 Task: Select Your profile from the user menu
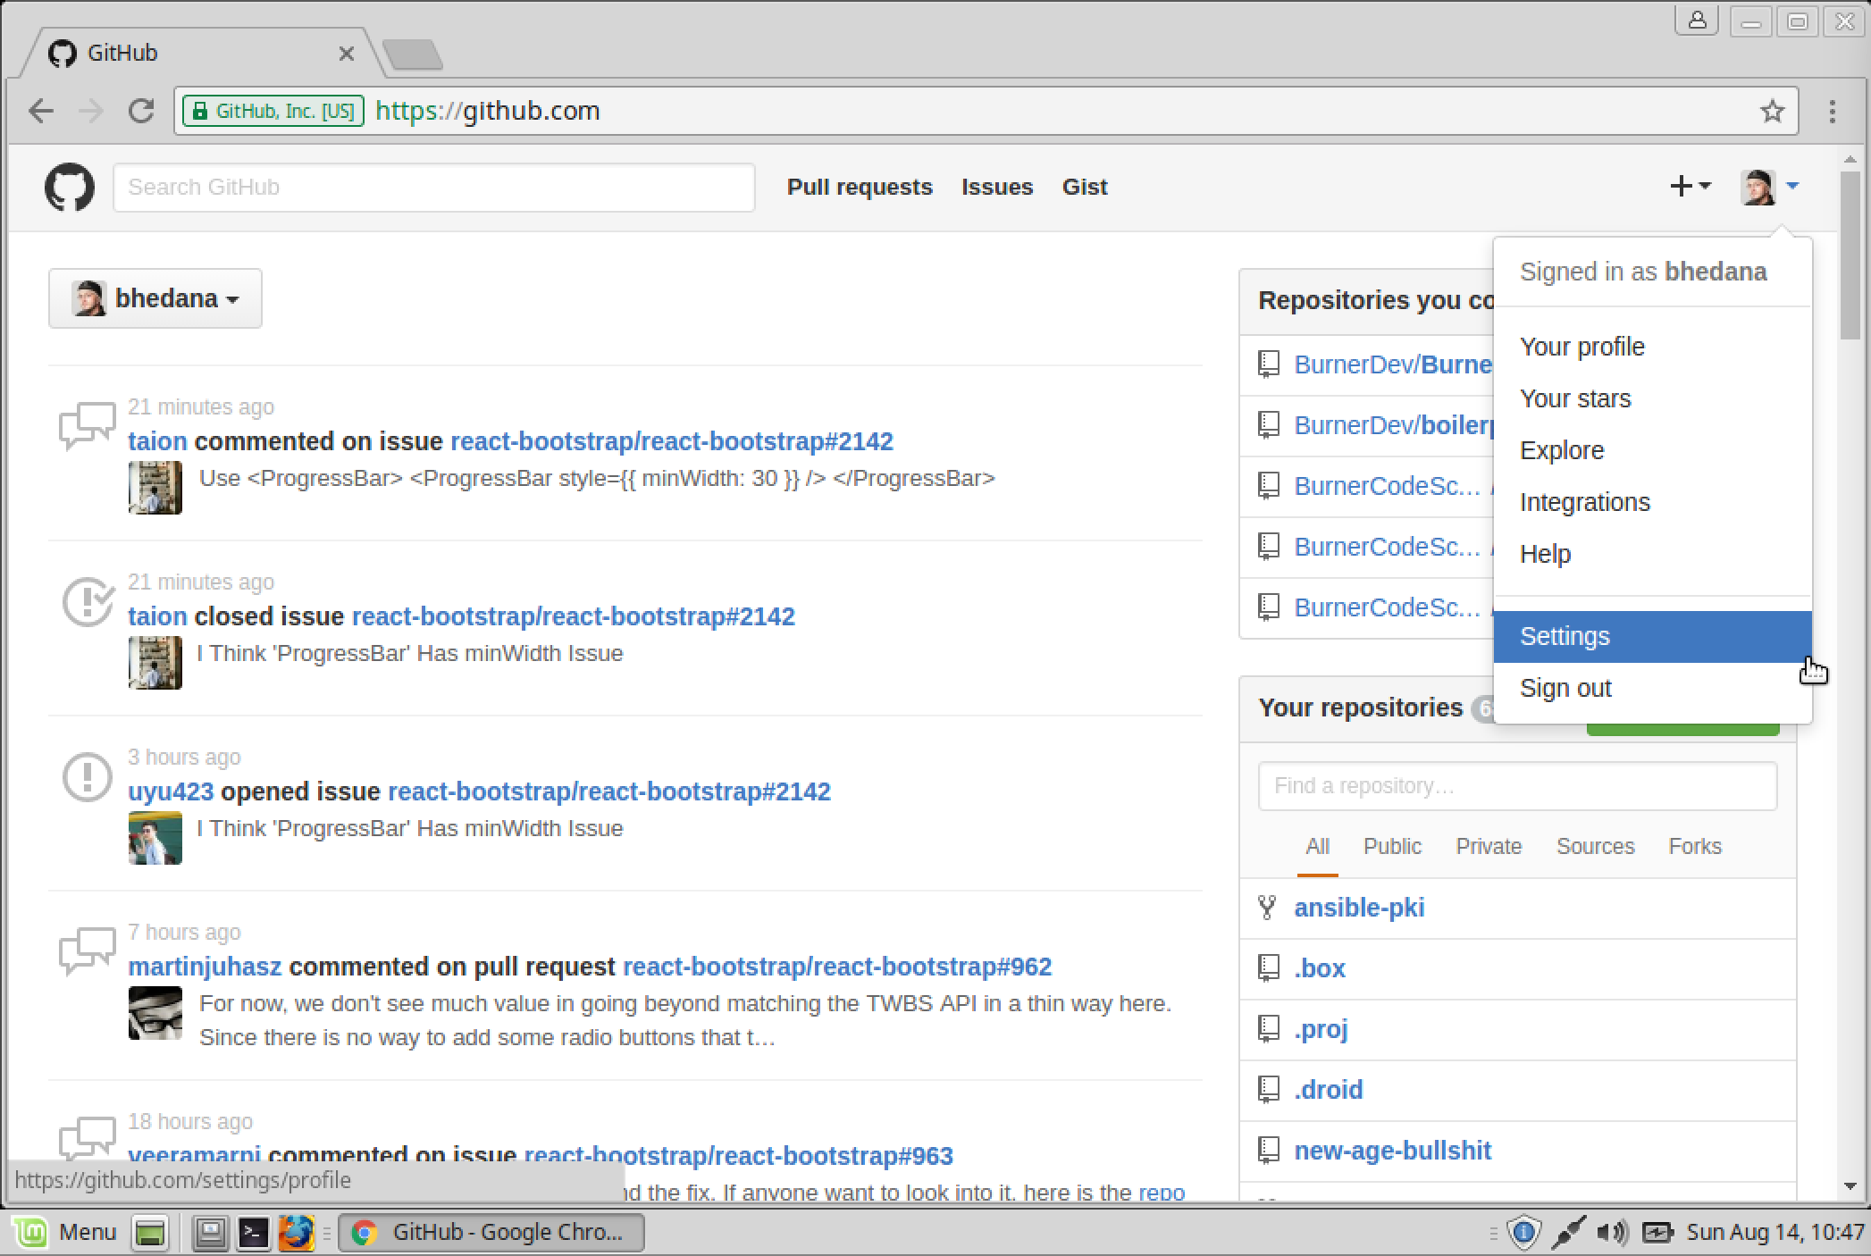click(1652, 347)
